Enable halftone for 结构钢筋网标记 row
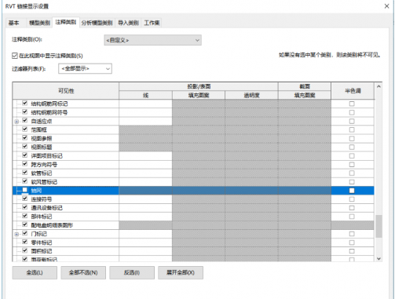Screen dimensions: 395x299 click(352, 104)
